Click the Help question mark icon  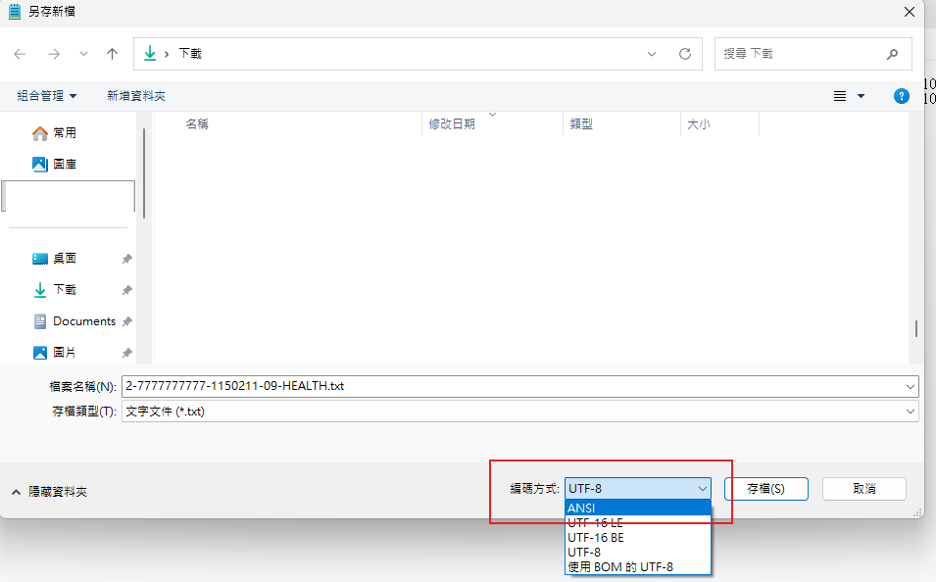click(902, 96)
